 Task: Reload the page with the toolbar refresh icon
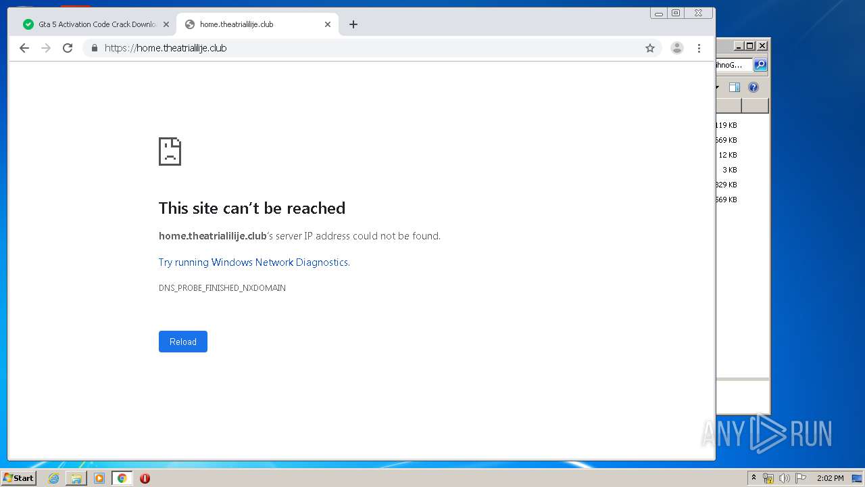[68, 48]
